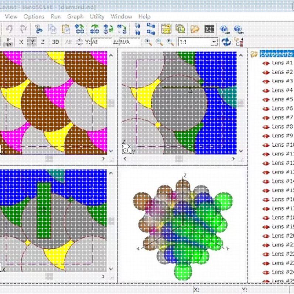Open the 1:1 zoom scale dropdown
This screenshot has height=294, width=294.
[214, 42]
